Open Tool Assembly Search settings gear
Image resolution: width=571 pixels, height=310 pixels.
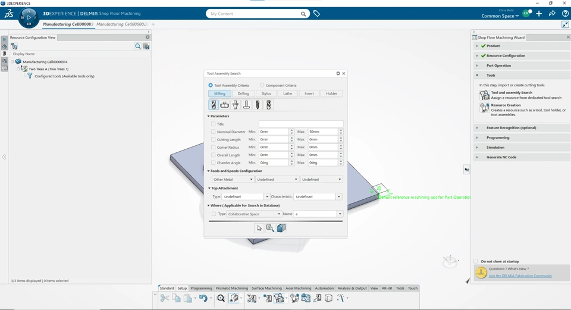[338, 73]
